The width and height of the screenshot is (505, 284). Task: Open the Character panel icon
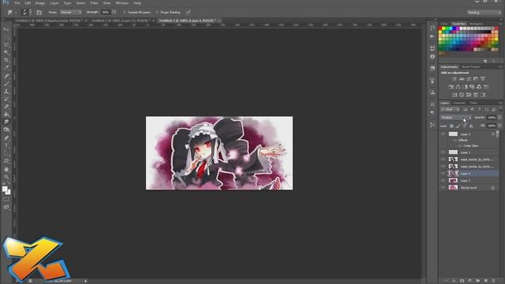pyautogui.click(x=432, y=104)
